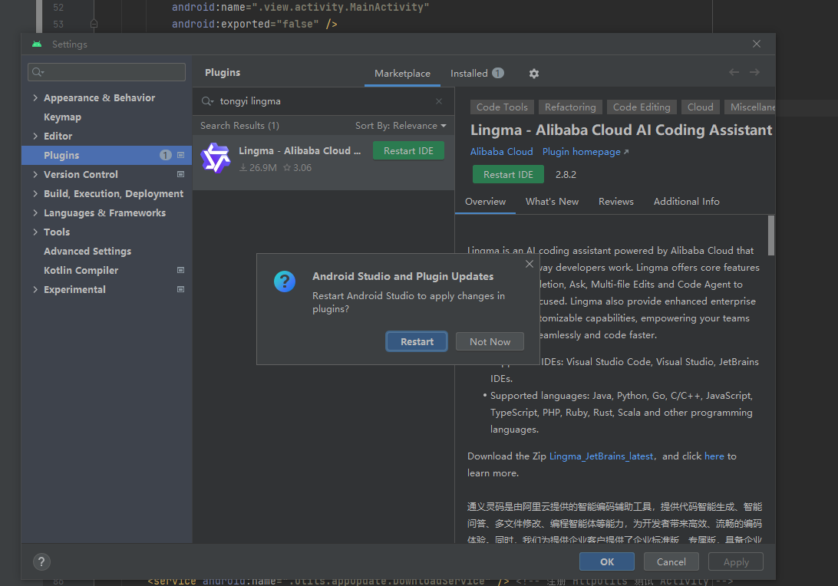Click the Apply button
Screen dimensions: 838x586
pyautogui.click(x=736, y=562)
